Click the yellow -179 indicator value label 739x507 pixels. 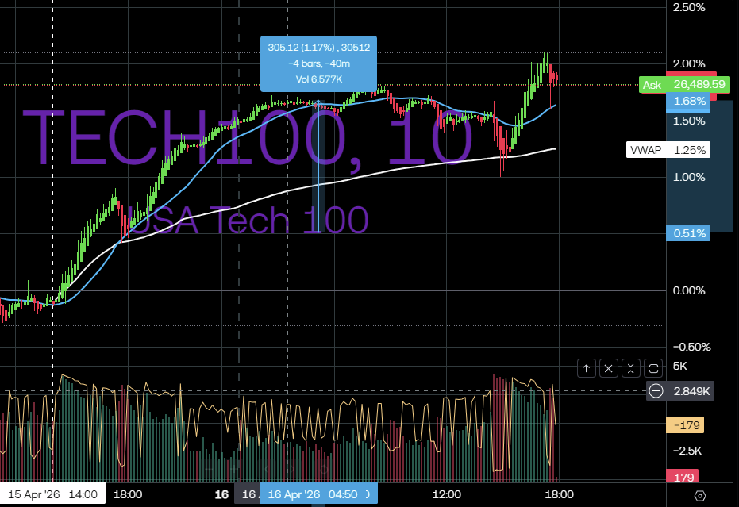pos(685,425)
